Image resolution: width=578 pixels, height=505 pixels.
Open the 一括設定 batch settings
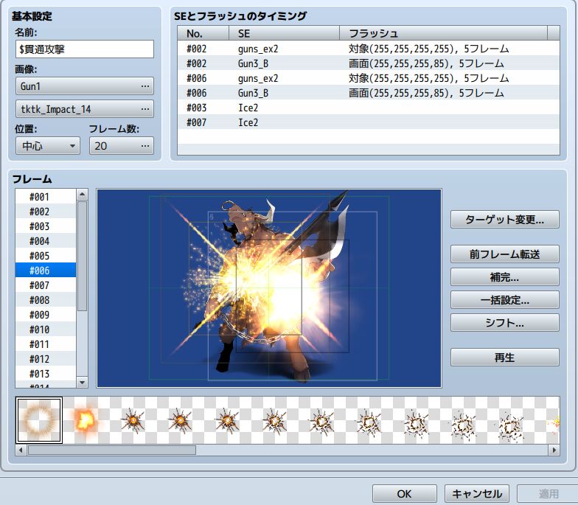[x=504, y=299]
